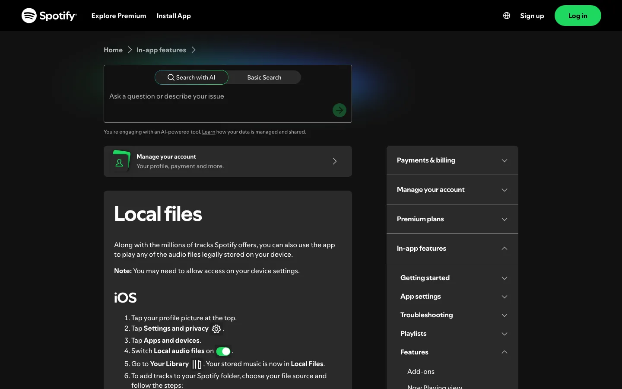Click the Manage your account card arrow

(x=335, y=161)
